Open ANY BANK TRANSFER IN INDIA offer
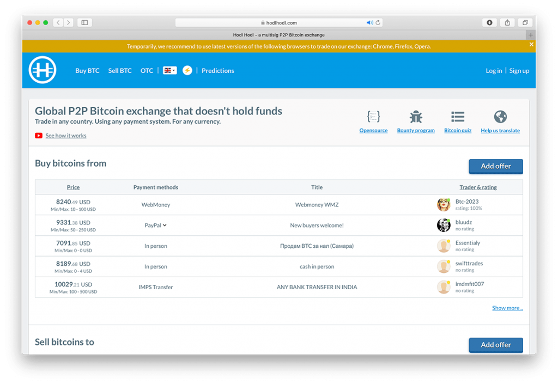Image resolution: width=558 pixels, height=384 pixels. tap(317, 287)
